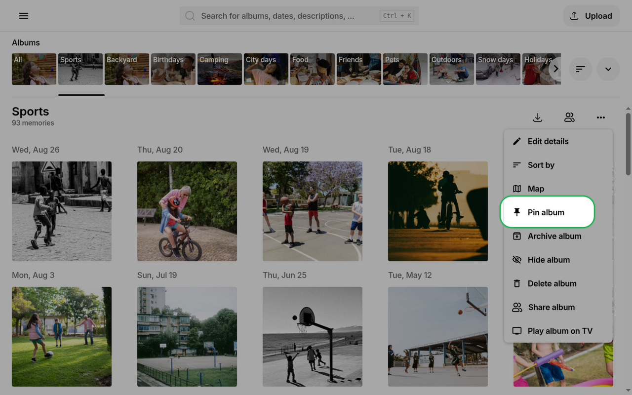
Task: Open the Tue, Aug 18 silhouette cyclist photo
Action: (x=438, y=211)
